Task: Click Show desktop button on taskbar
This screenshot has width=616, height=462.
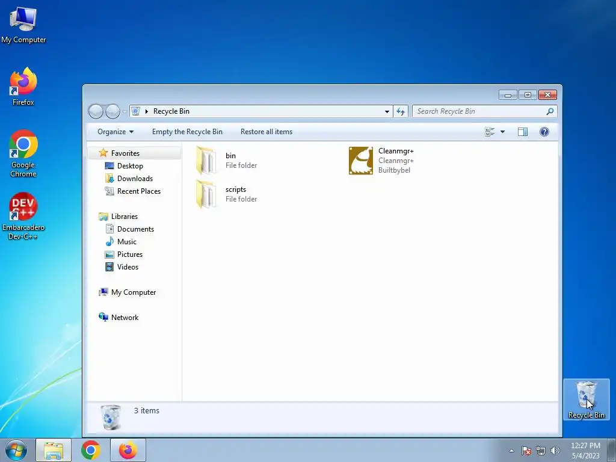Action: [611, 450]
